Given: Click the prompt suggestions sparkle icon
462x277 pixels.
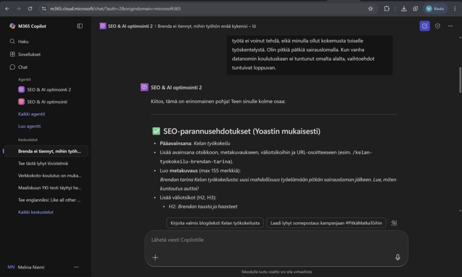Looking at the screenshot, I should pos(394,223).
